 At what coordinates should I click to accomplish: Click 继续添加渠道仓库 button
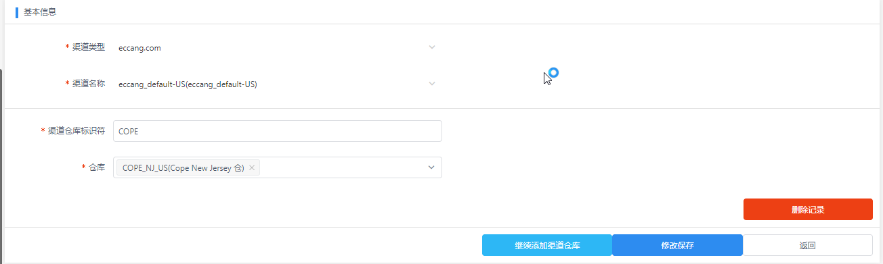(x=547, y=245)
